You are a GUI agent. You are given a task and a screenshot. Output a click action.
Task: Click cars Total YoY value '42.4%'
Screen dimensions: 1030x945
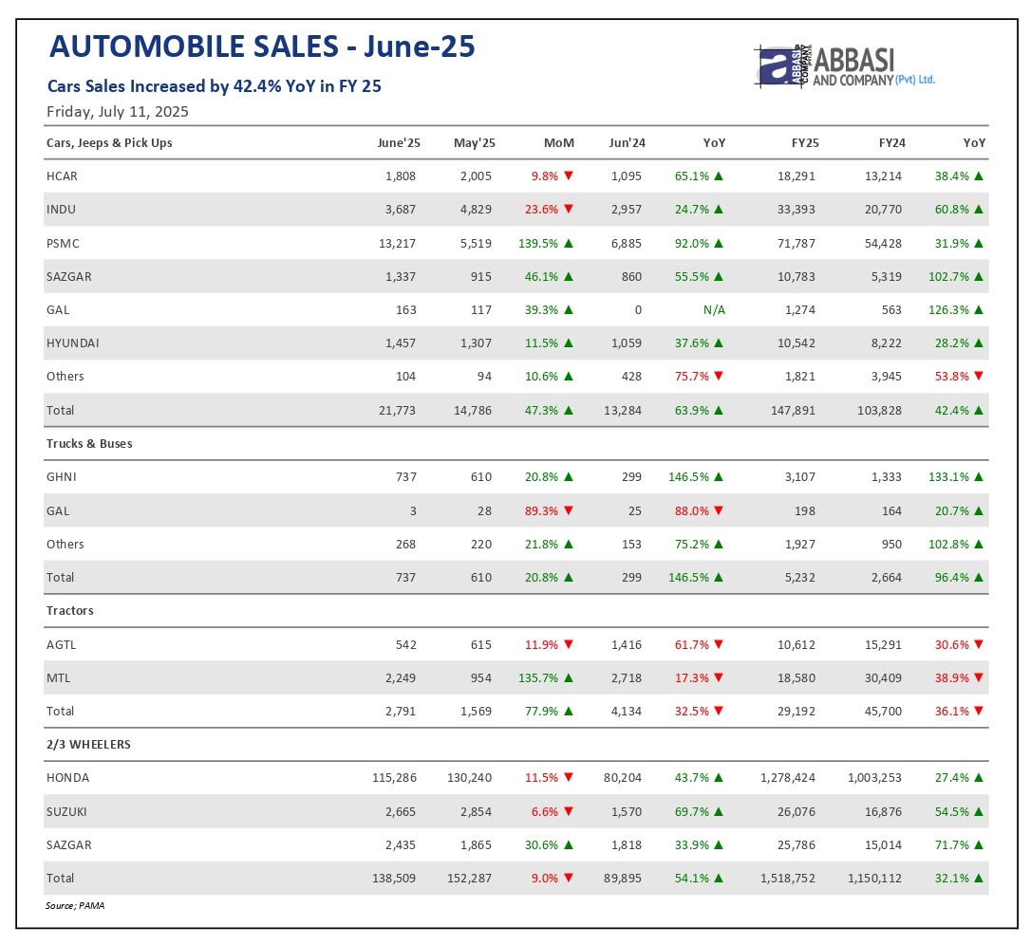click(x=952, y=411)
